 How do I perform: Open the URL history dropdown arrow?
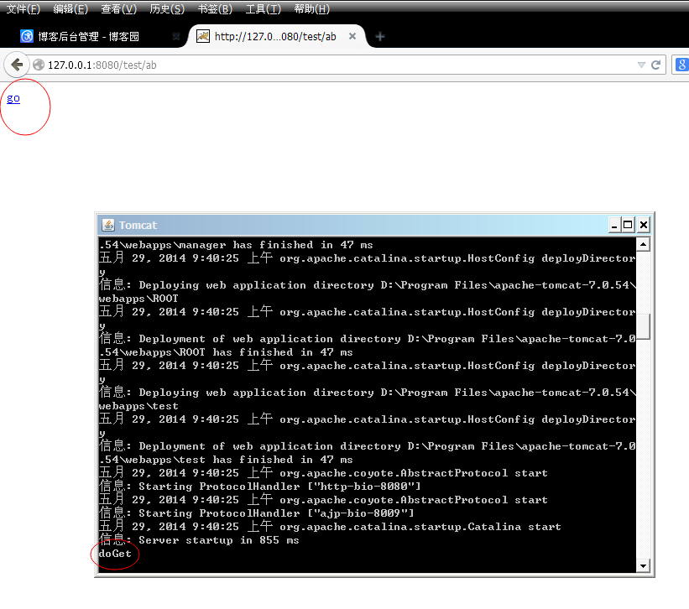coord(641,65)
